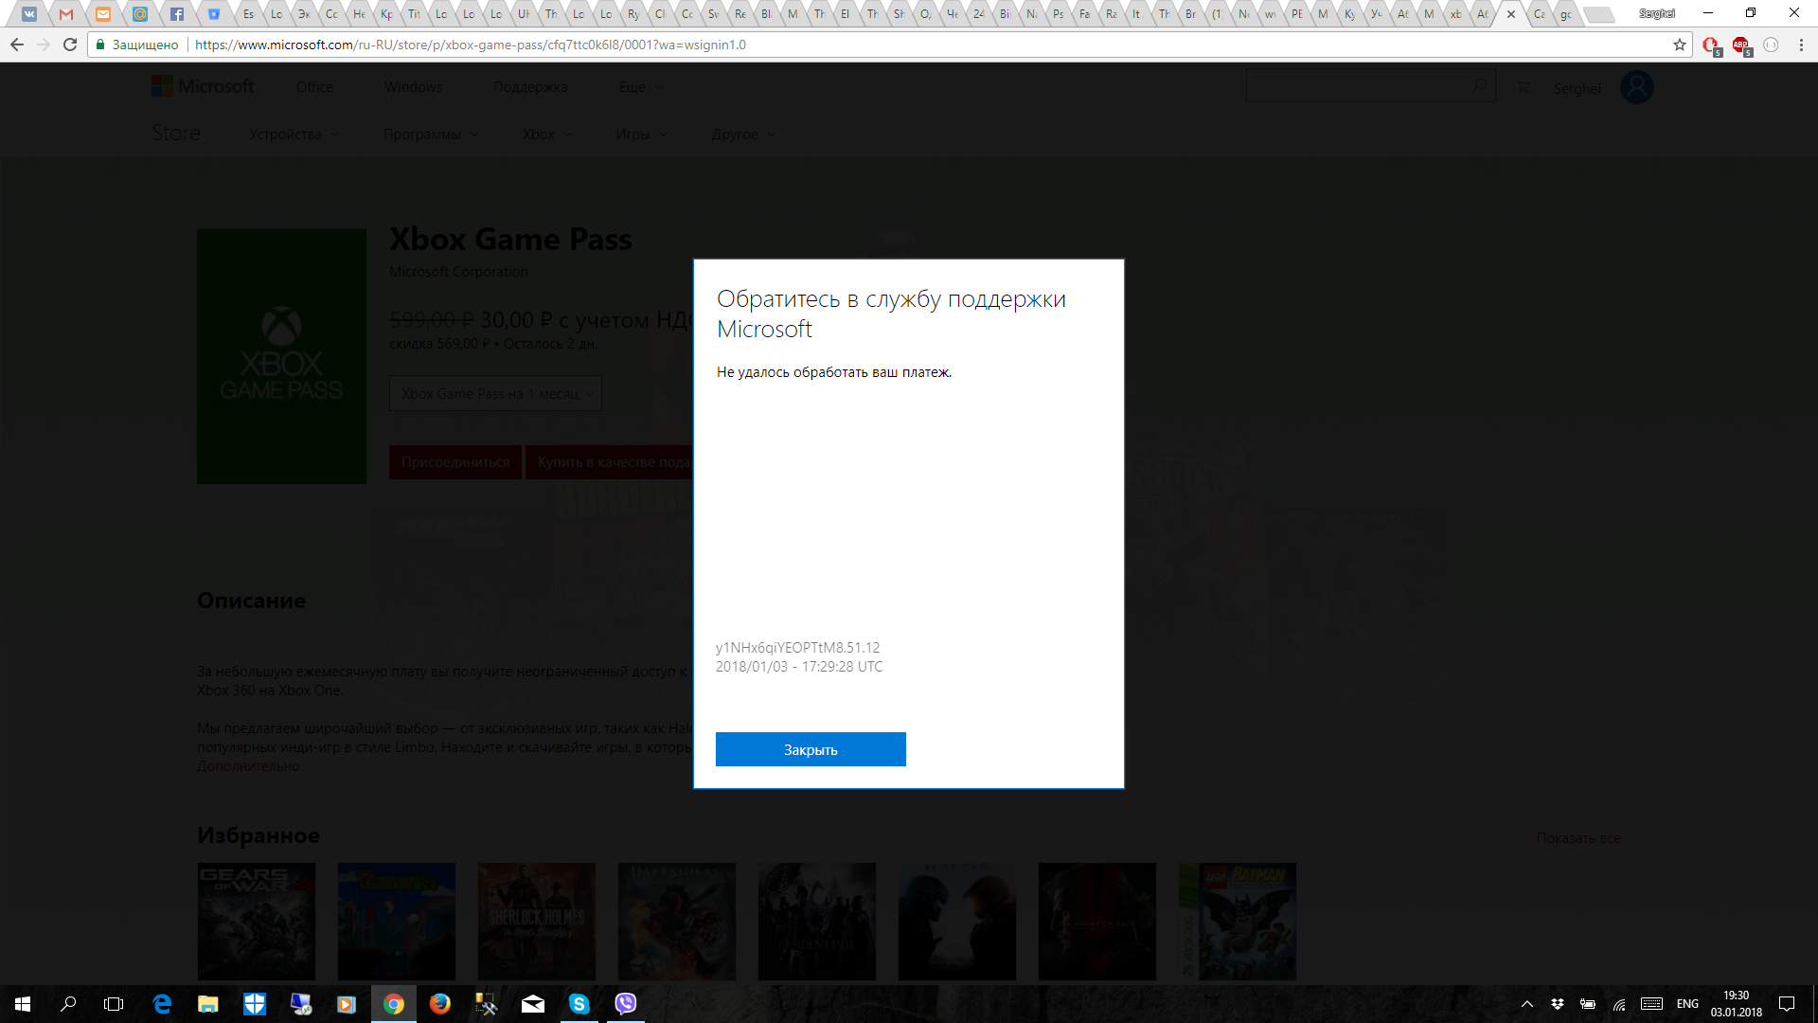Open the Serghei account avatar menu
Image resolution: width=1818 pixels, height=1023 pixels.
coord(1637,86)
